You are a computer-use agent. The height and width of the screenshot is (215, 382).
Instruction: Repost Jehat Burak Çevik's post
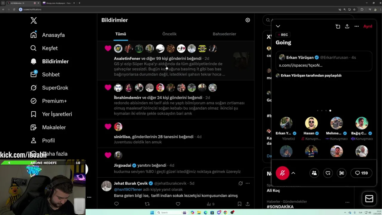147,204
